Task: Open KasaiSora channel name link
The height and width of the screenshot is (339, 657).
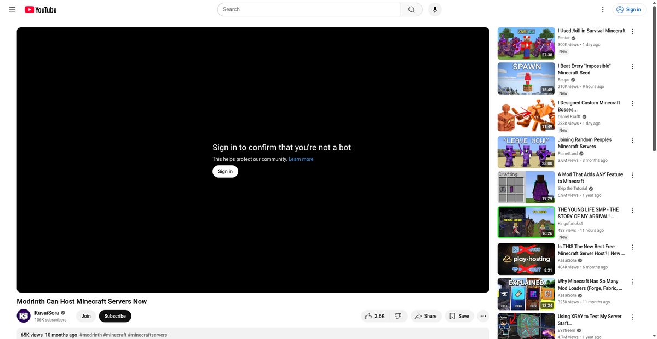Action: [x=47, y=313]
